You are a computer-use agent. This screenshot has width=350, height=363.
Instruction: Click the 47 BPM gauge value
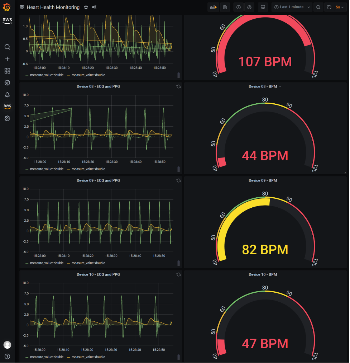coord(265,344)
